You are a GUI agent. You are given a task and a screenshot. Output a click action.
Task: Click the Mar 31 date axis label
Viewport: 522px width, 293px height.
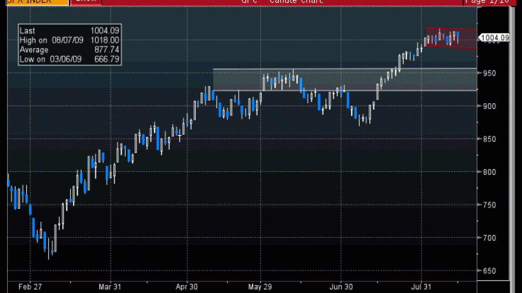pyautogui.click(x=109, y=286)
